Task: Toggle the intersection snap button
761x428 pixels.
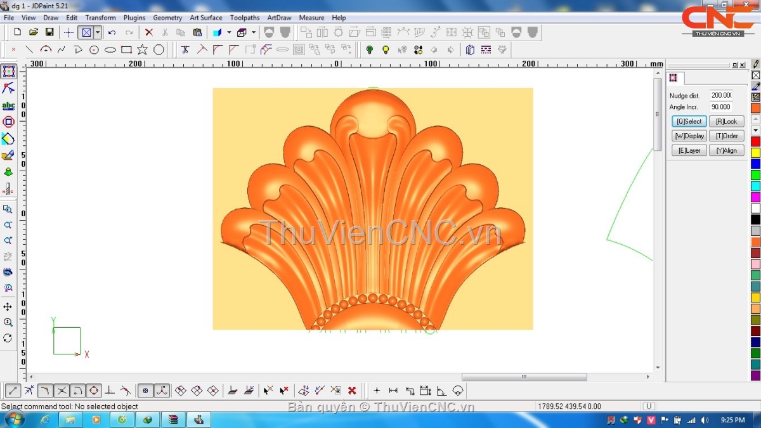Action: coord(62,391)
